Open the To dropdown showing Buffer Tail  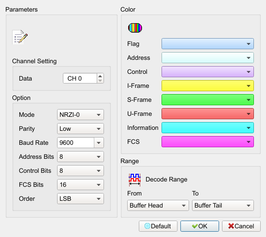click(x=223, y=206)
